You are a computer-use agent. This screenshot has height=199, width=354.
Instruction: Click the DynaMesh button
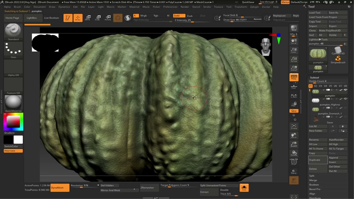point(60,188)
